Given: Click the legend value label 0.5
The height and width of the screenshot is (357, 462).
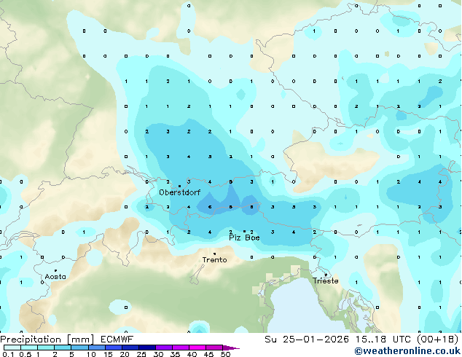Looking at the screenshot, I should [26, 354].
